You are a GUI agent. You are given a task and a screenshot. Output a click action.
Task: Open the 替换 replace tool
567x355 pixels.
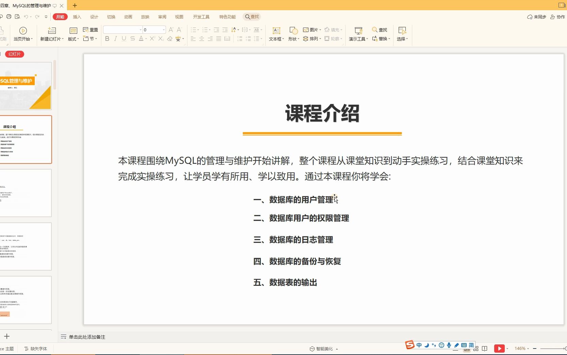pyautogui.click(x=382, y=38)
